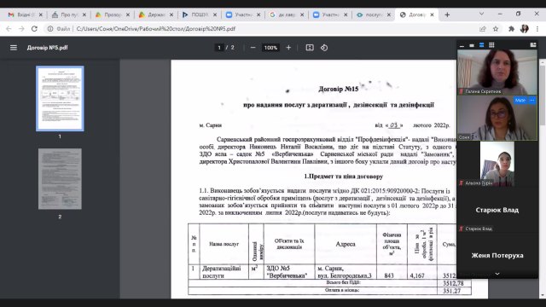
Task: Minimize the Zoom video panel
Action: [x=462, y=45]
